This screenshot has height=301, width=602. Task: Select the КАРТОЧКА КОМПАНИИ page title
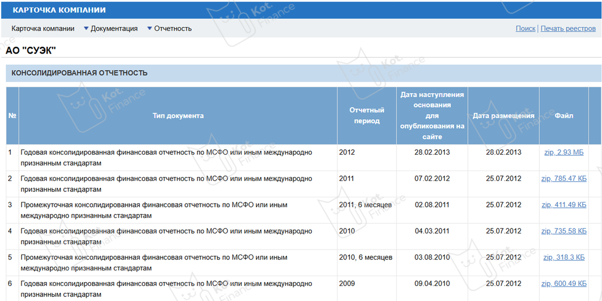point(59,10)
